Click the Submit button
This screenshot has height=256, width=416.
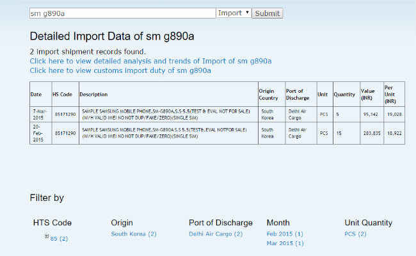point(267,13)
